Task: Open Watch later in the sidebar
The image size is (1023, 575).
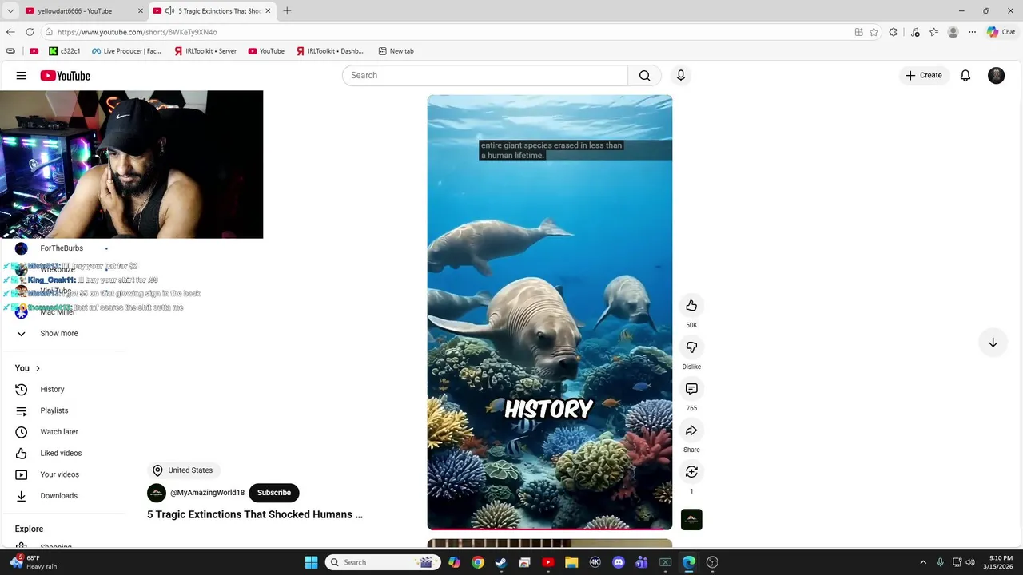Action: coord(58,432)
